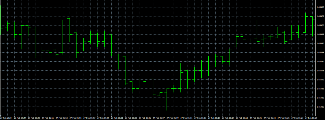
Task: Click the 1.45455 price axis label
Action: [321, 53]
